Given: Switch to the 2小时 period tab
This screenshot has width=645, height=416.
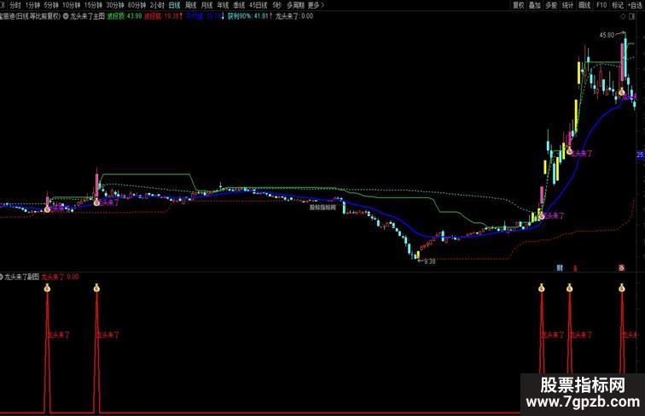Looking at the screenshot, I should pyautogui.click(x=157, y=5).
